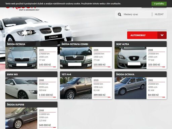Select the Škoda Superb listing title
The image size is (172, 129).
(15, 105)
